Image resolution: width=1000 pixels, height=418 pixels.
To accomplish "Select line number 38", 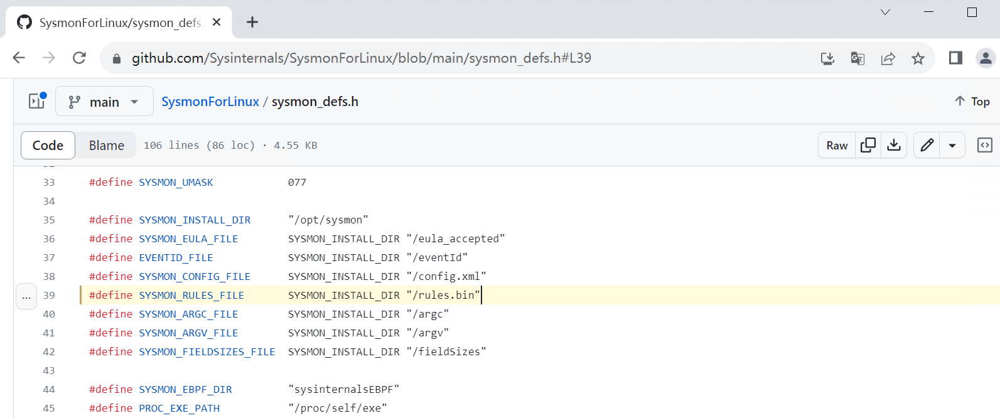I will [49, 277].
